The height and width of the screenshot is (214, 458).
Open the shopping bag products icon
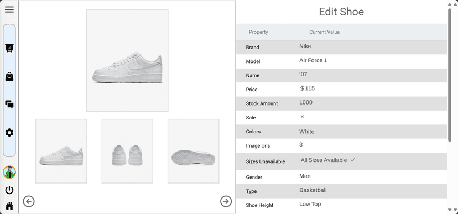(x=9, y=76)
